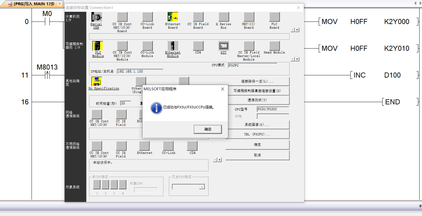The image size is (422, 216).
Task: Choose the Ethernet Module icon
Action: [173, 46]
